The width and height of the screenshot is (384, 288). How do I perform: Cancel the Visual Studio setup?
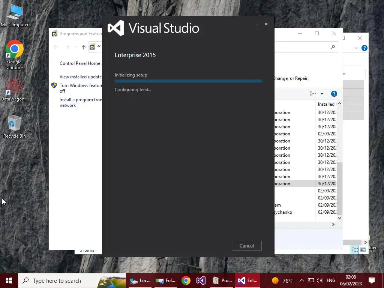pyautogui.click(x=247, y=246)
